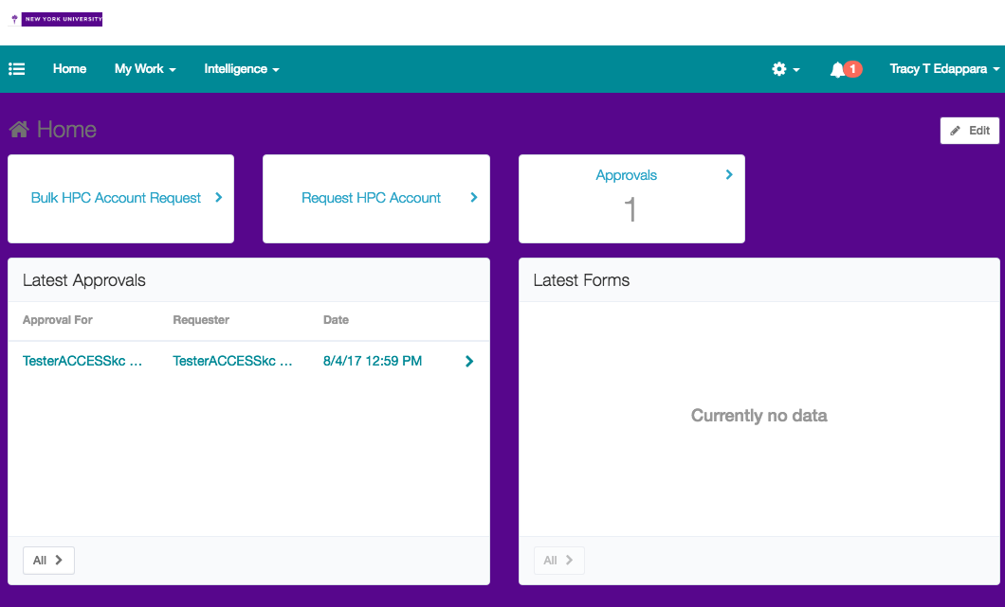Click the list menu icon in navbar
1005x607 pixels.
click(16, 69)
